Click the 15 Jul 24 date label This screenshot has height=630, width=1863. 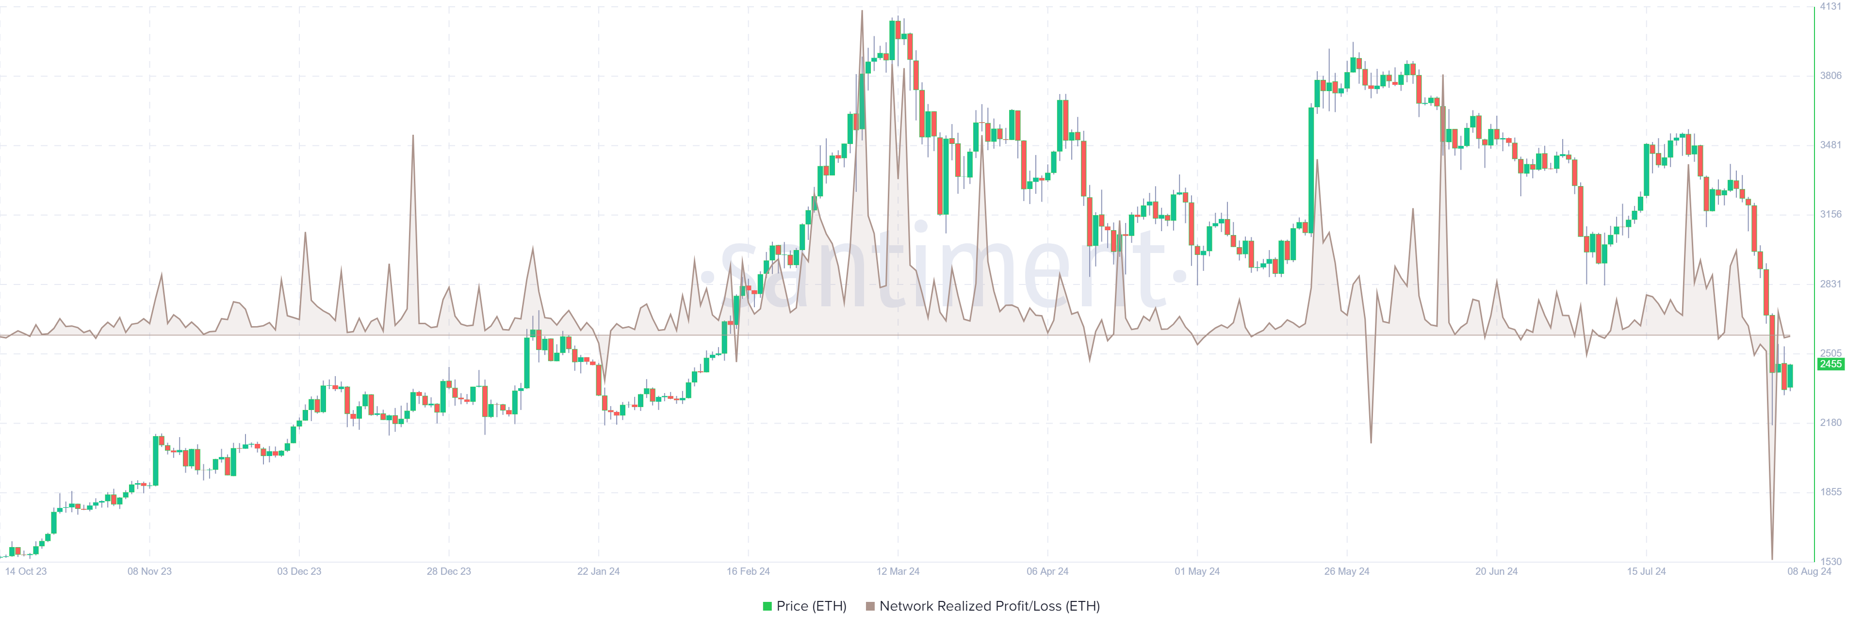[x=1646, y=571]
